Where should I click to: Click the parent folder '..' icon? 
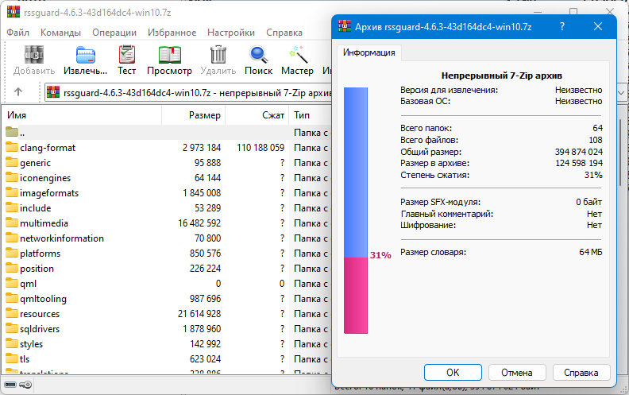point(12,132)
